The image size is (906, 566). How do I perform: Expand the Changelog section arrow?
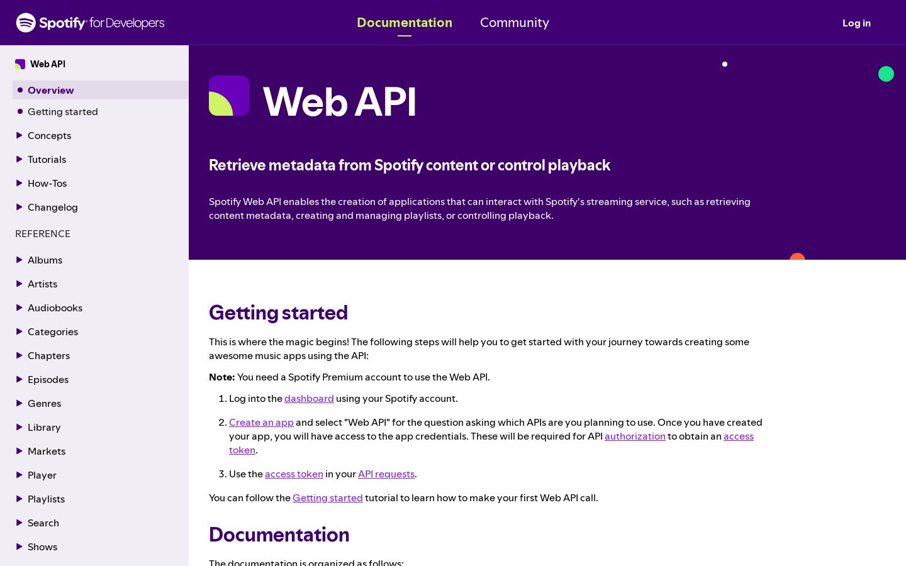click(x=19, y=207)
